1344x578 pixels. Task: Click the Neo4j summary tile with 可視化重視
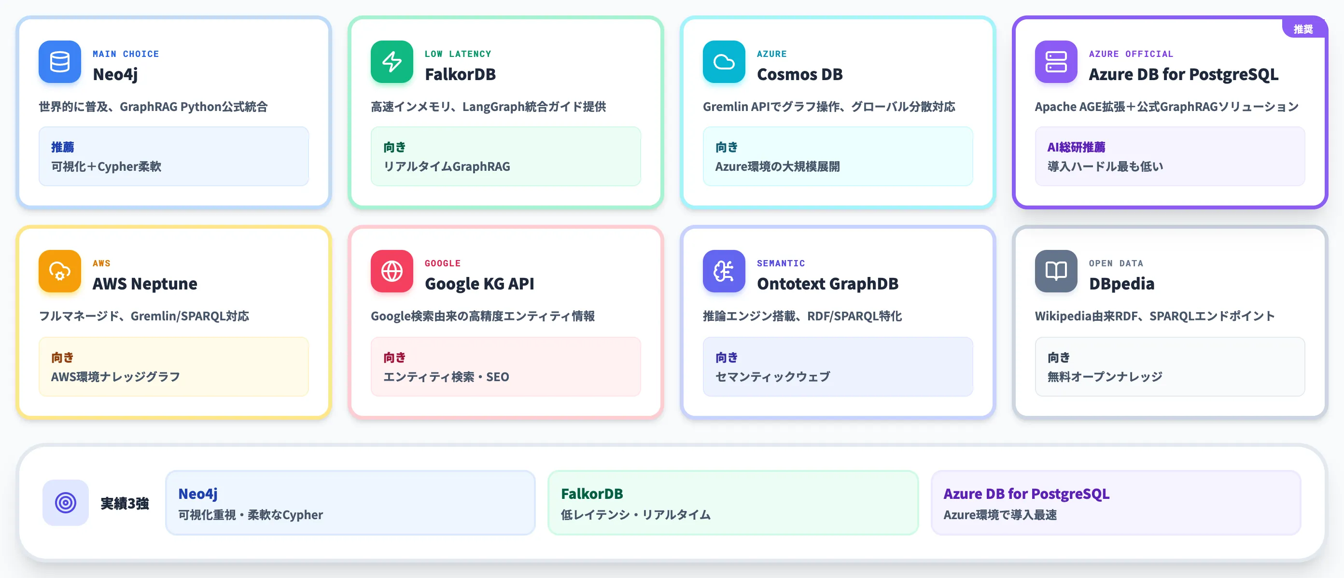click(x=350, y=503)
